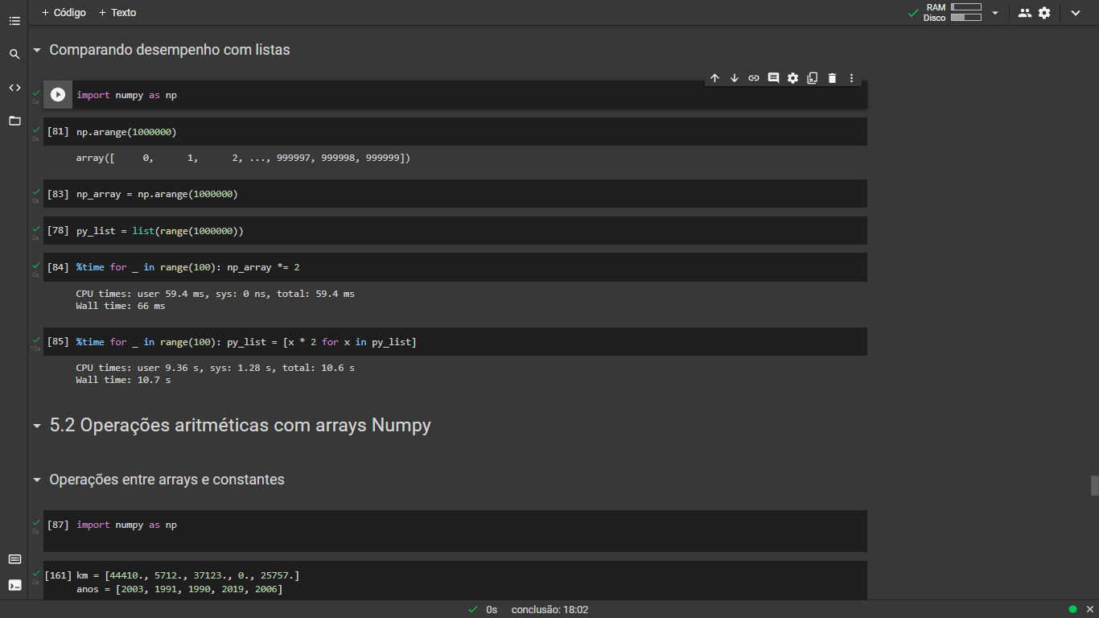This screenshot has width=1099, height=618.
Task: Click execution check mark in status bar
Action: (x=473, y=610)
